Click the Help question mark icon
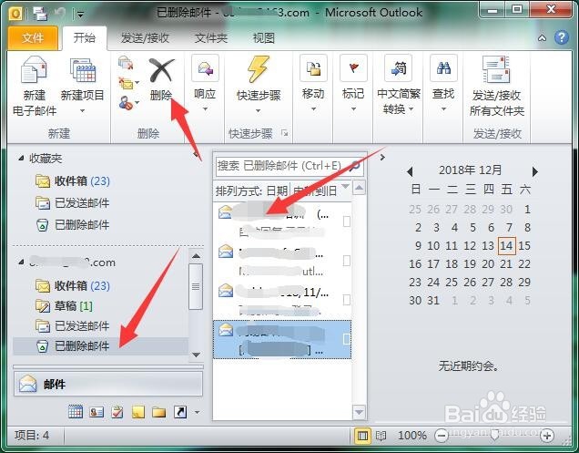The image size is (579, 453). coord(562,37)
